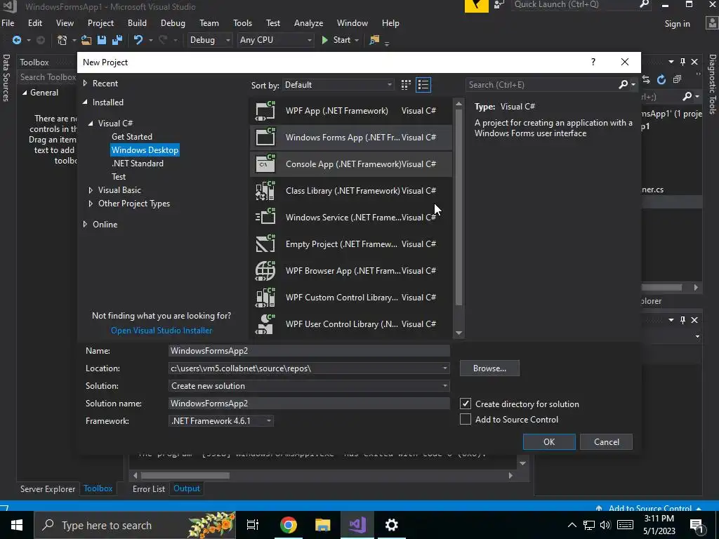This screenshot has width=719, height=539.
Task: Click the feedback notification flag icon
Action: [477, 6]
